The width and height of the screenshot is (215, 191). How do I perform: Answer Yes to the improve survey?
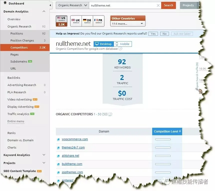tap(153, 34)
